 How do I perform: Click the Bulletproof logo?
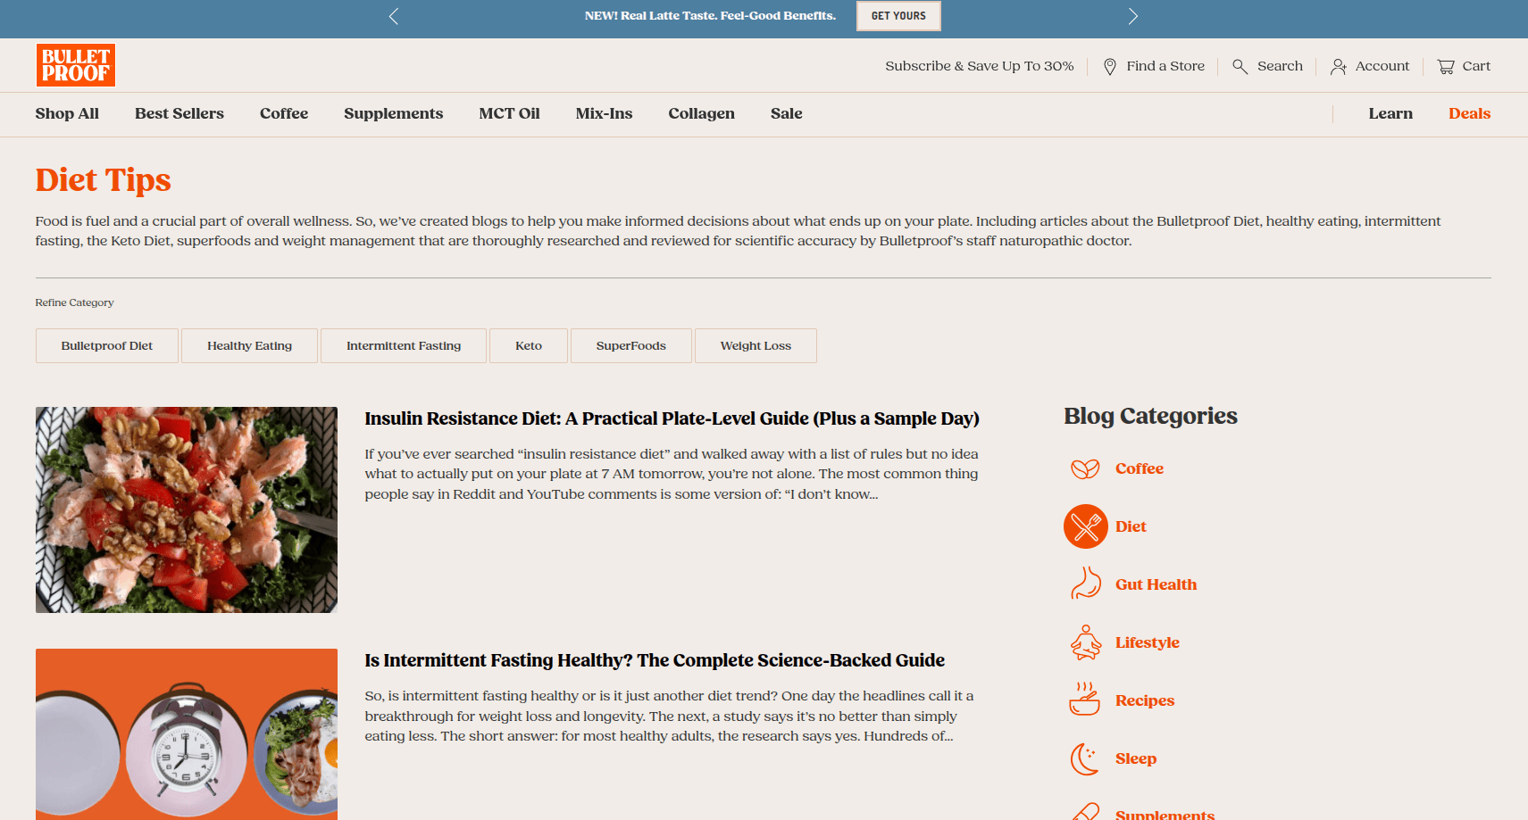click(x=76, y=65)
